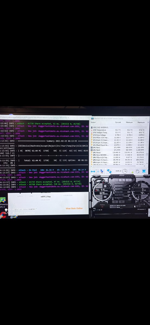150x325 pixels.
Task: Open the Afterburner OC Scanner icon
Action: point(122,180)
